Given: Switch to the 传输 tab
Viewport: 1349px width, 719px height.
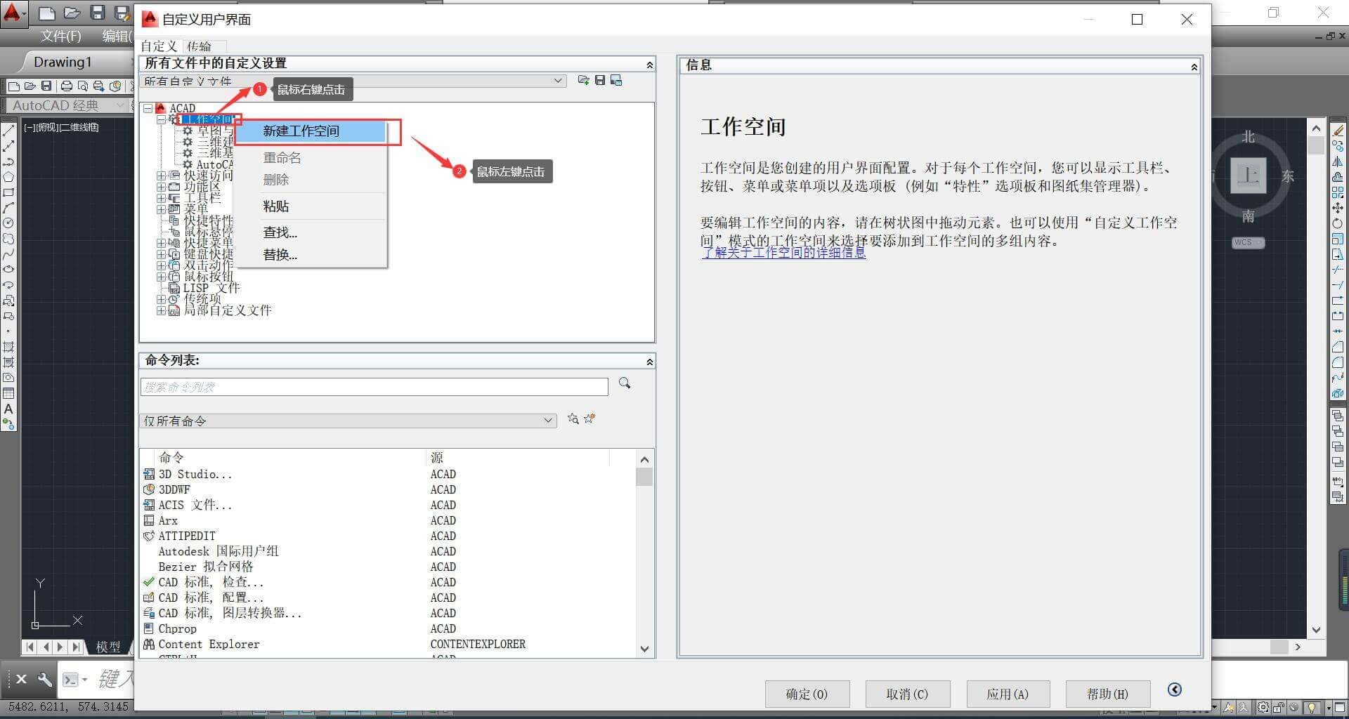Looking at the screenshot, I should (x=199, y=46).
